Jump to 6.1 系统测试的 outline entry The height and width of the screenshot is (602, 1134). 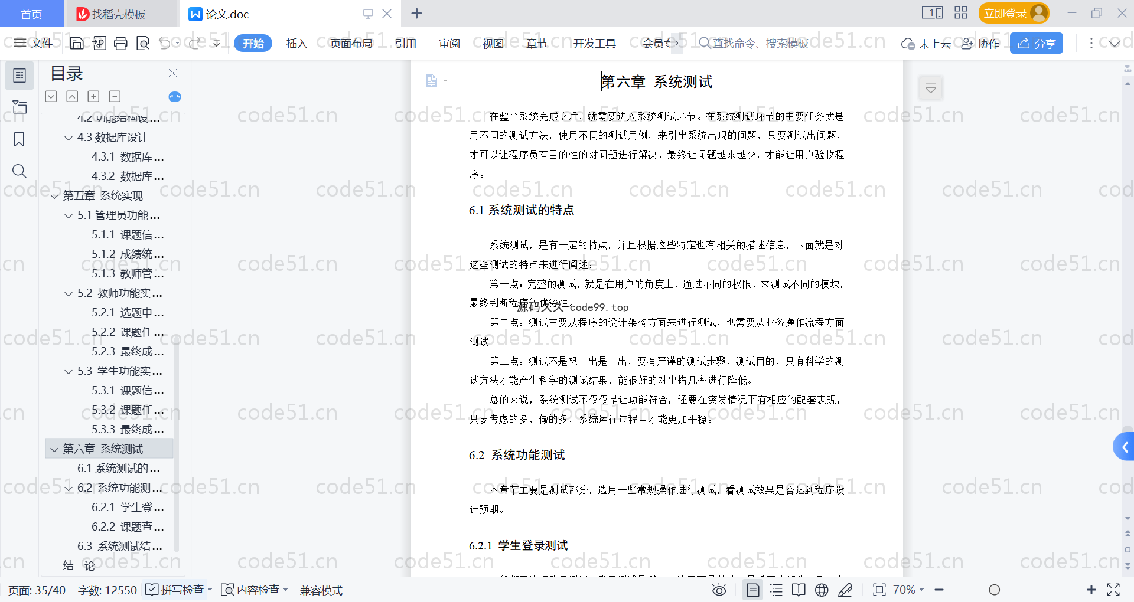pos(118,469)
